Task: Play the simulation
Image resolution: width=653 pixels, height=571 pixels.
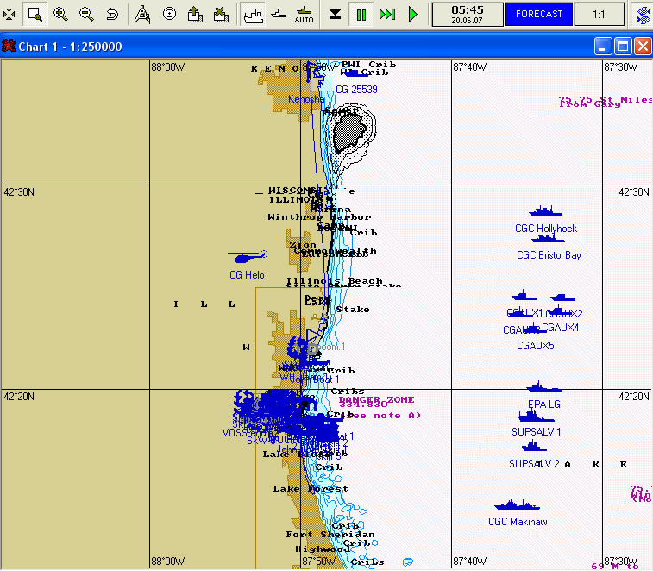Action: (412, 15)
